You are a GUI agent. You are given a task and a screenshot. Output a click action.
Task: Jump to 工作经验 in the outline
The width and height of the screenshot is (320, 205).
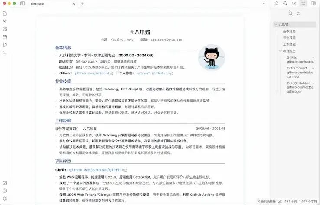[289, 44]
